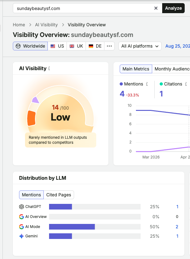Click the AI Mode 50% distribution bar
Viewport: 190px width, 259px height.
[x=72, y=227]
